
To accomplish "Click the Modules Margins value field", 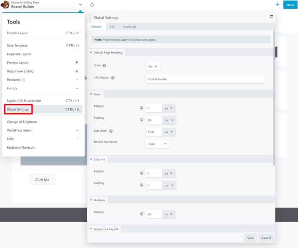I will (x=154, y=214).
